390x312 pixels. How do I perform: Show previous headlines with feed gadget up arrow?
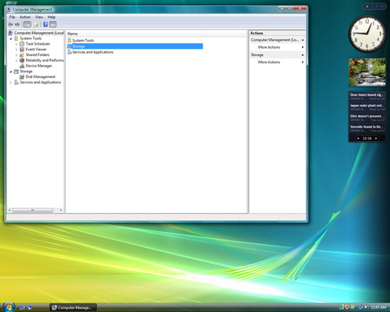(x=358, y=138)
